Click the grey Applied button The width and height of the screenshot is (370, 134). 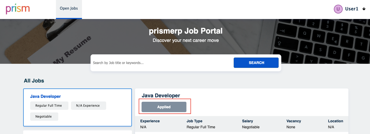[x=164, y=107]
